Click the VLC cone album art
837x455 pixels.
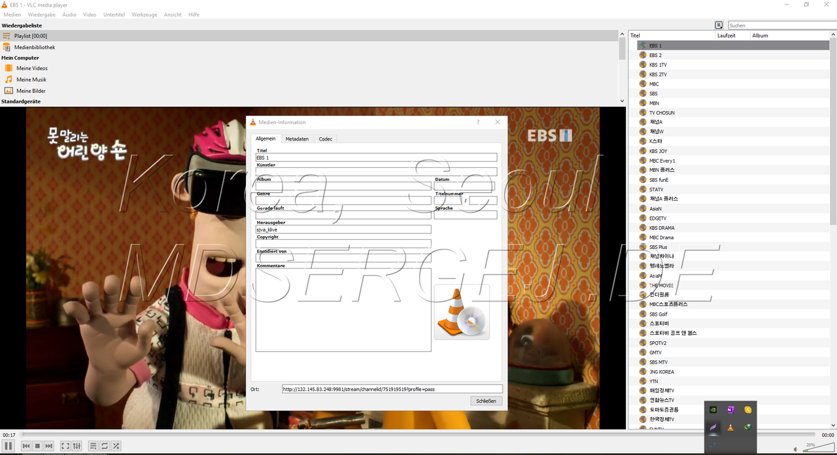462,312
